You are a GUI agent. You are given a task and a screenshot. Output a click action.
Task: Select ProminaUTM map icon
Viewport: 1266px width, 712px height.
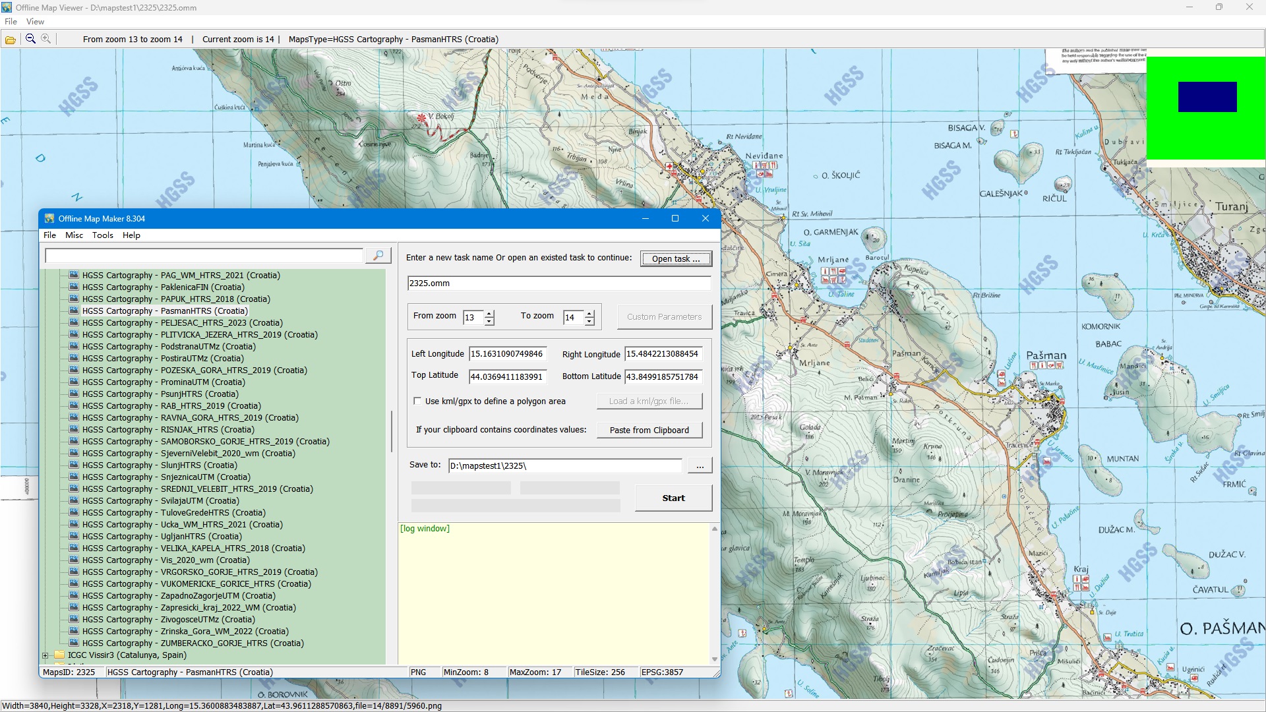click(75, 382)
